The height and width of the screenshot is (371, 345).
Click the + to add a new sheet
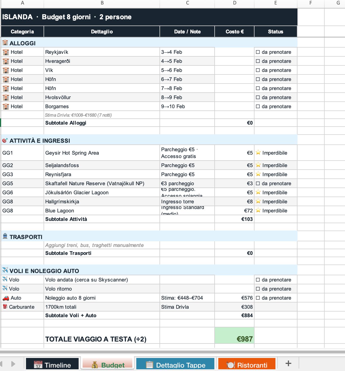coord(288,363)
